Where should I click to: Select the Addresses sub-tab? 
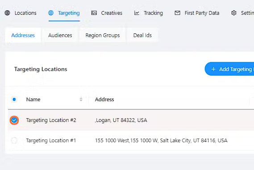23,35
